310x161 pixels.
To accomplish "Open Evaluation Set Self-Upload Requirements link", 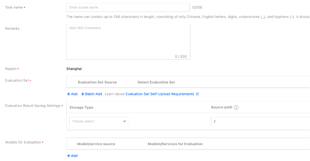I will (x=160, y=94).
